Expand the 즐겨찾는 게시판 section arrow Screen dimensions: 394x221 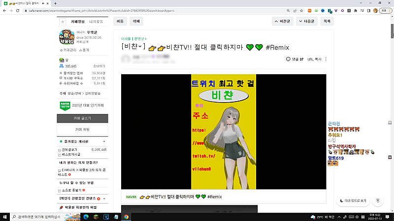104,141
